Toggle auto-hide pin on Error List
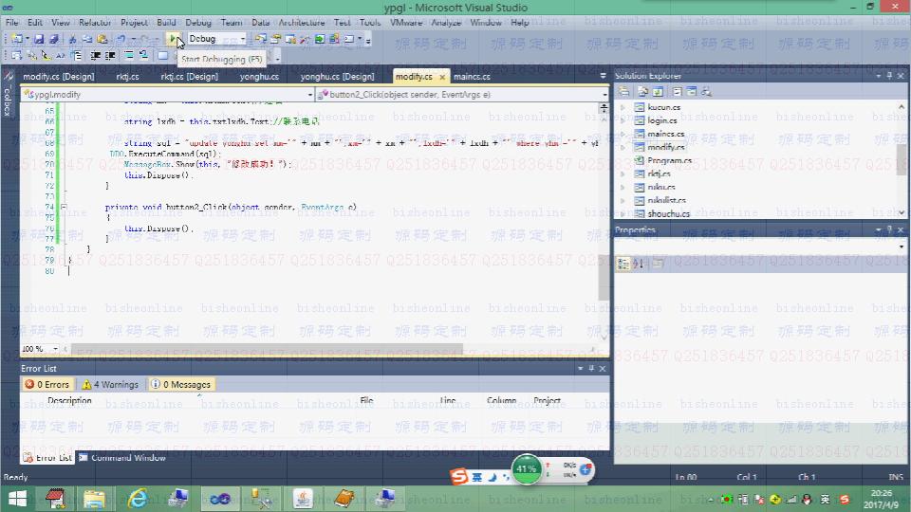911x512 pixels. (x=591, y=368)
